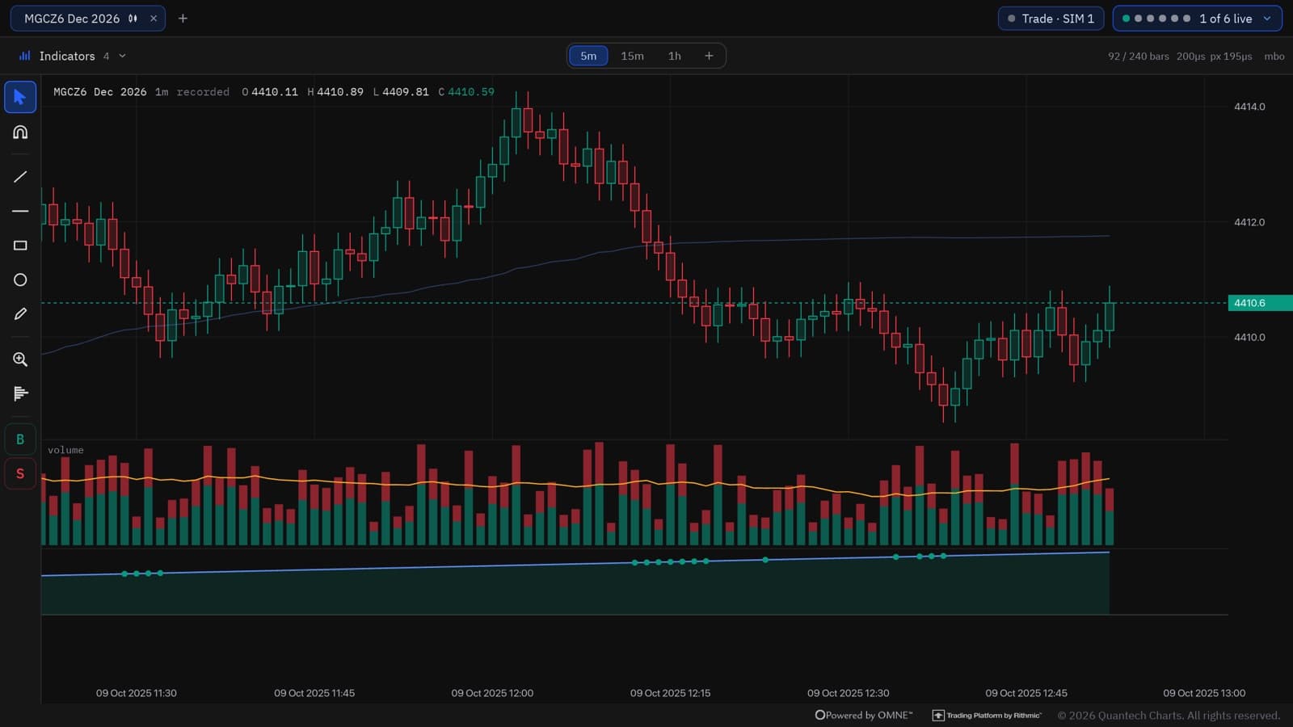Click the candle icon in MGCZ6 tab
The width and height of the screenshot is (1293, 727).
click(x=133, y=19)
